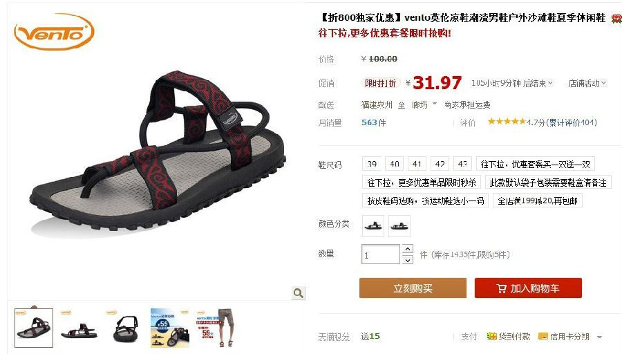Click the cart icon in 加入购物车 button
This screenshot has width=622, height=354.
(x=502, y=288)
